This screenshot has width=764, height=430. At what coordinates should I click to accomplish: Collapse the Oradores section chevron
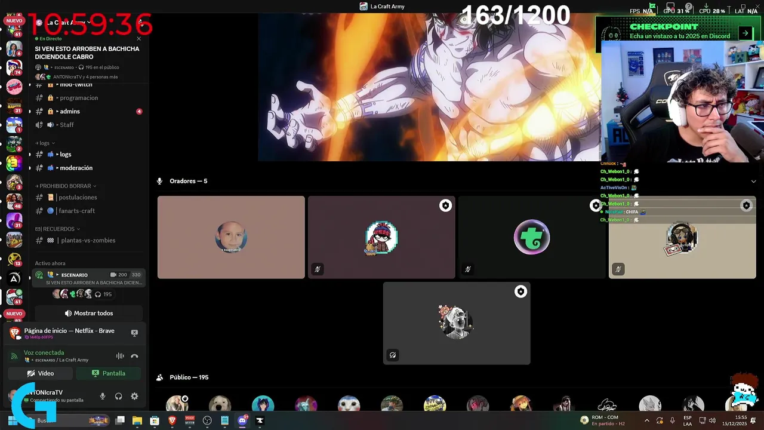pyautogui.click(x=753, y=181)
